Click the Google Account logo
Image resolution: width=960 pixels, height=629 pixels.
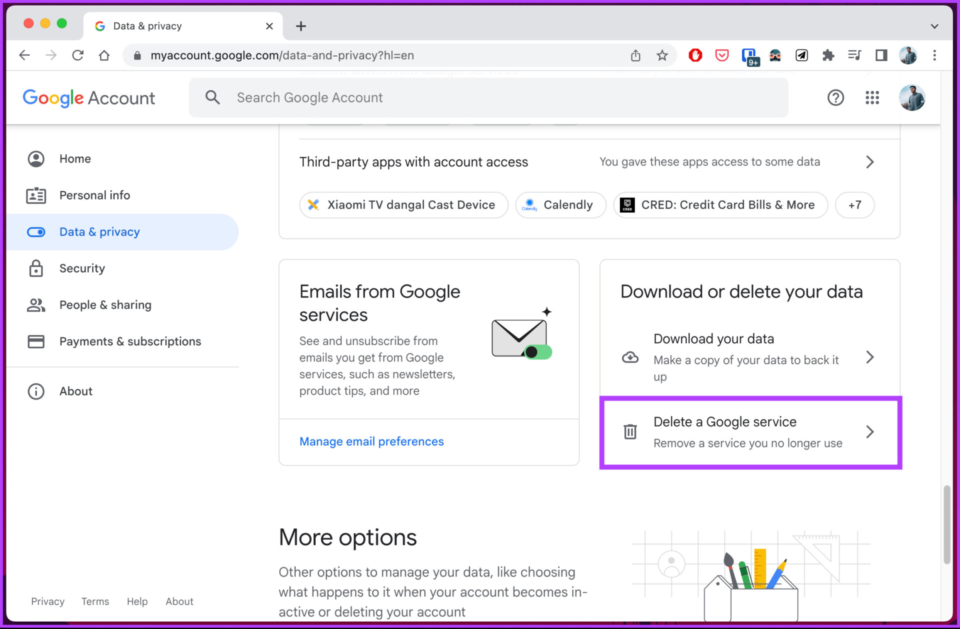click(x=89, y=98)
